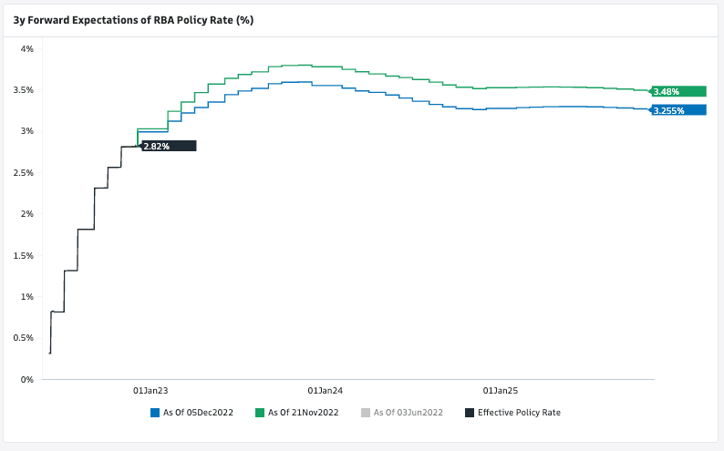Click the 1.5% y-axis tick label
Screen dimensions: 724x451
[x=24, y=255]
